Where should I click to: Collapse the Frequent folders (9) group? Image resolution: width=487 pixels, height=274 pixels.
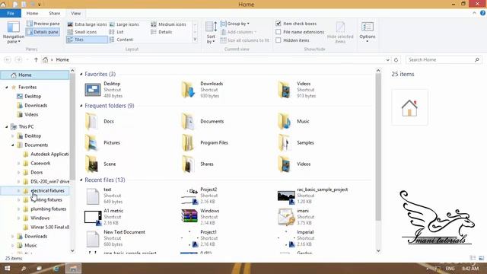pos(81,106)
